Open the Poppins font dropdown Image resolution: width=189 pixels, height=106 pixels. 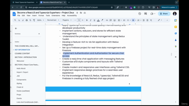tap(67, 20)
